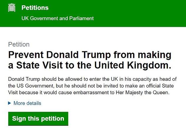Select UK Government and Parliament header text
Viewport: 186px width, 134px height.
tap(58, 18)
